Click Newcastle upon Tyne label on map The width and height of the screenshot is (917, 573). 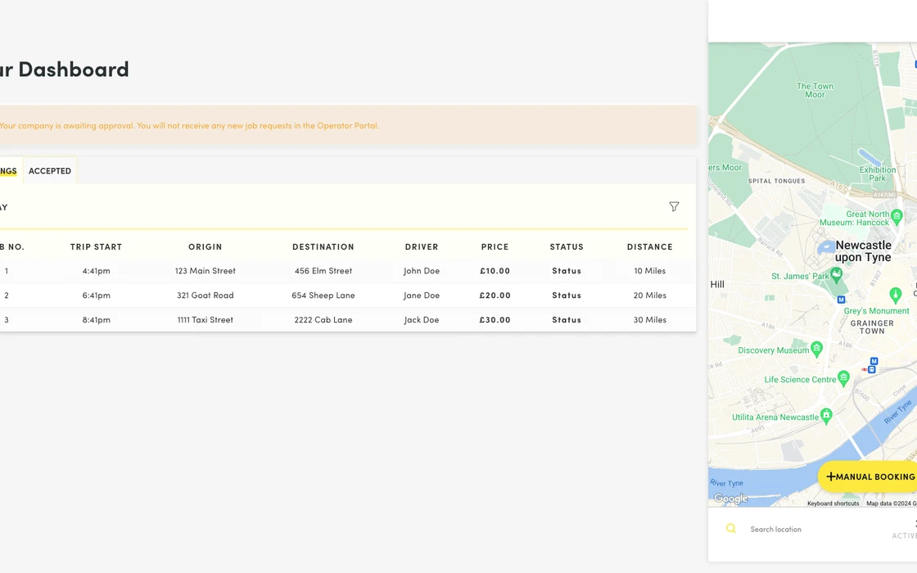[863, 250]
